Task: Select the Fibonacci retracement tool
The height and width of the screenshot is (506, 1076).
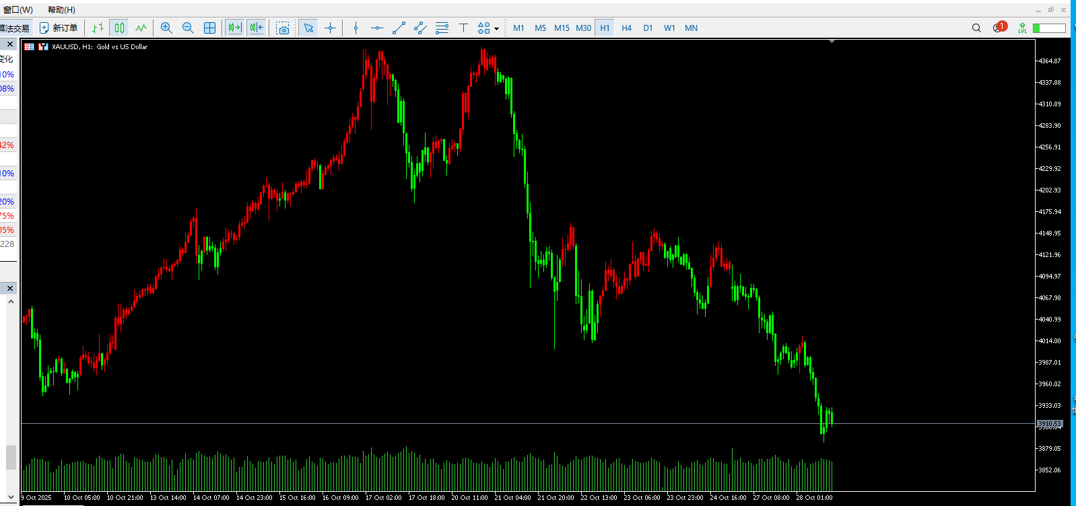Action: [442, 28]
